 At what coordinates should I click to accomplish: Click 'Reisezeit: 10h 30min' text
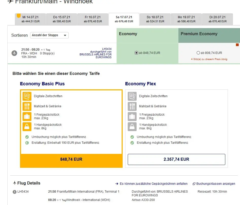coord(212,192)
